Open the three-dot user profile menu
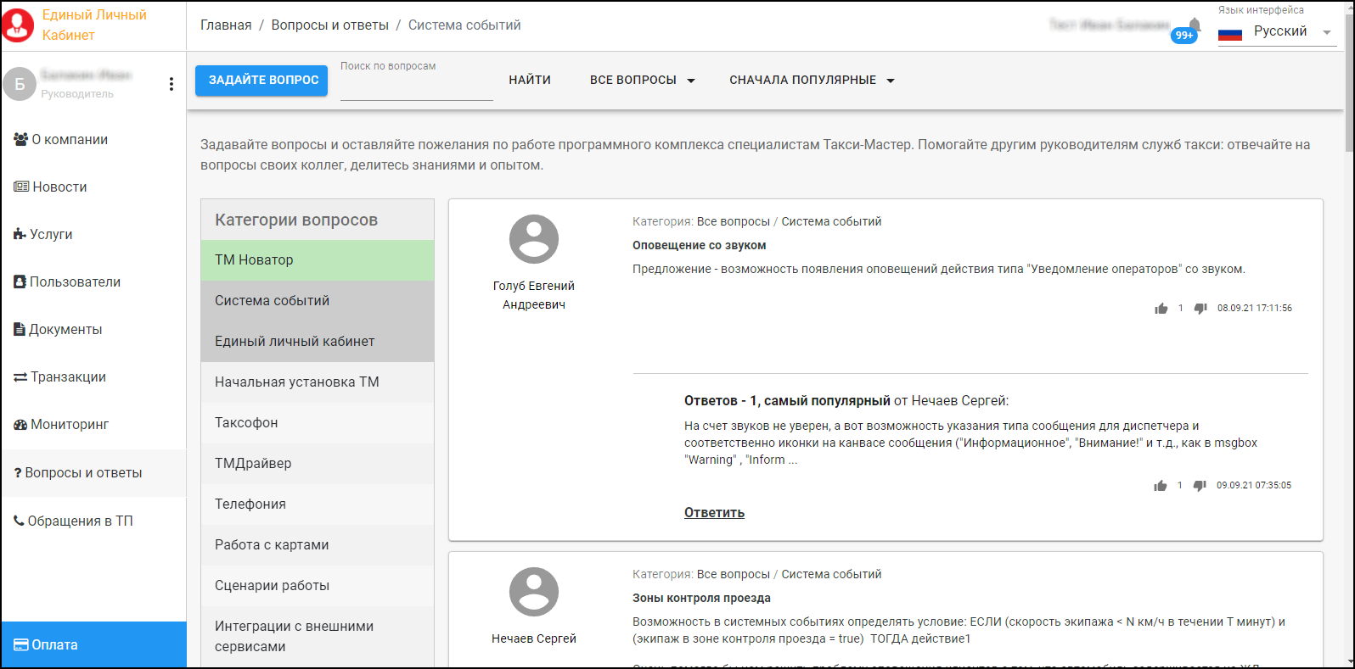 [x=171, y=84]
